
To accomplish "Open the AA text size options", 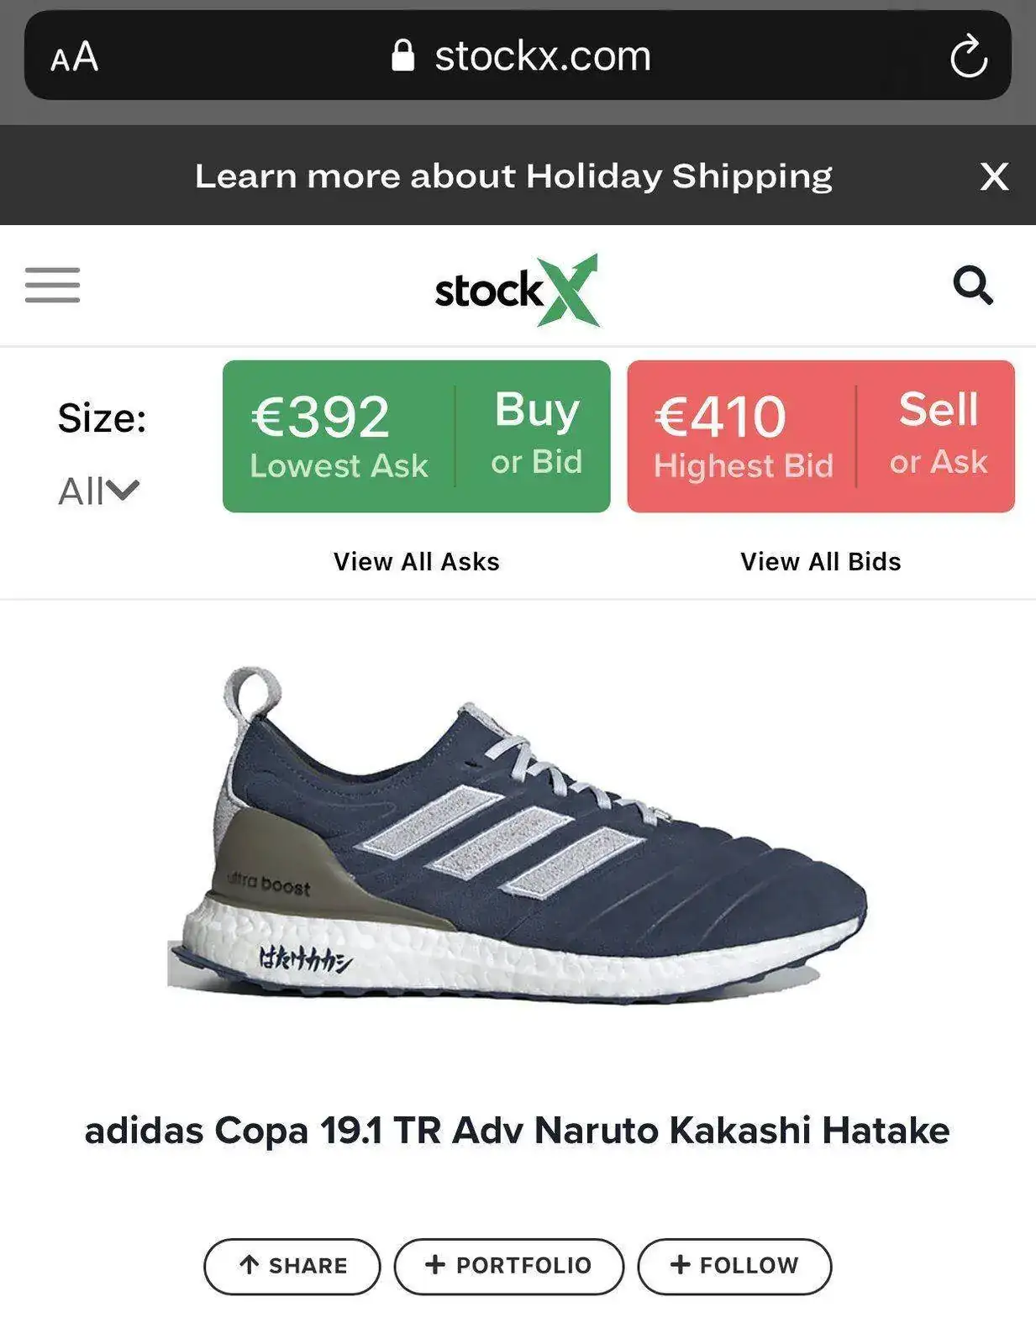I will [74, 57].
